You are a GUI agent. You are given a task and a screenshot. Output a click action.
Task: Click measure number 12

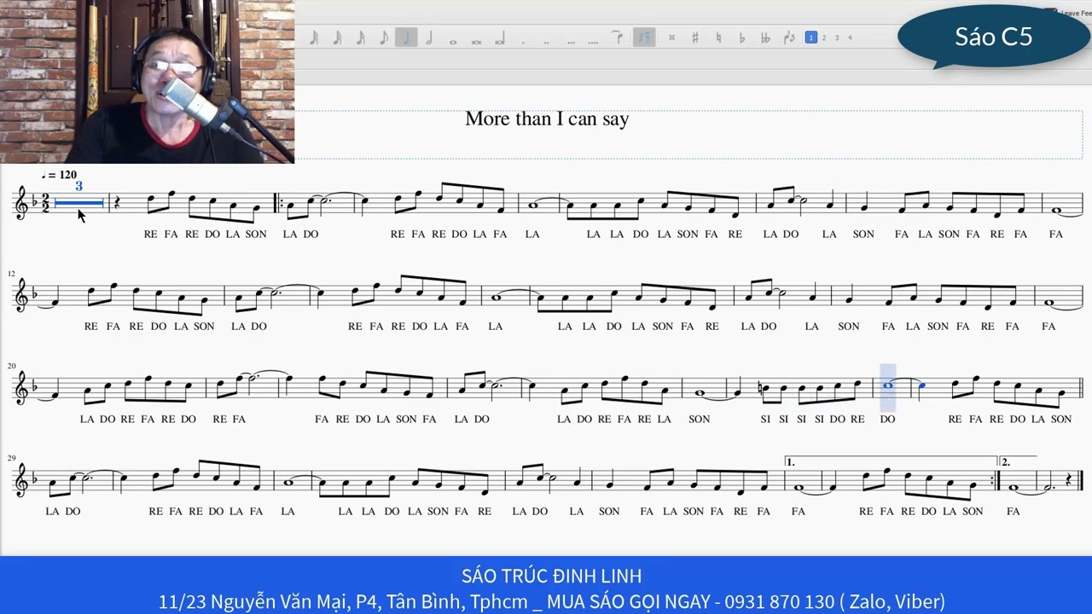coord(11,274)
